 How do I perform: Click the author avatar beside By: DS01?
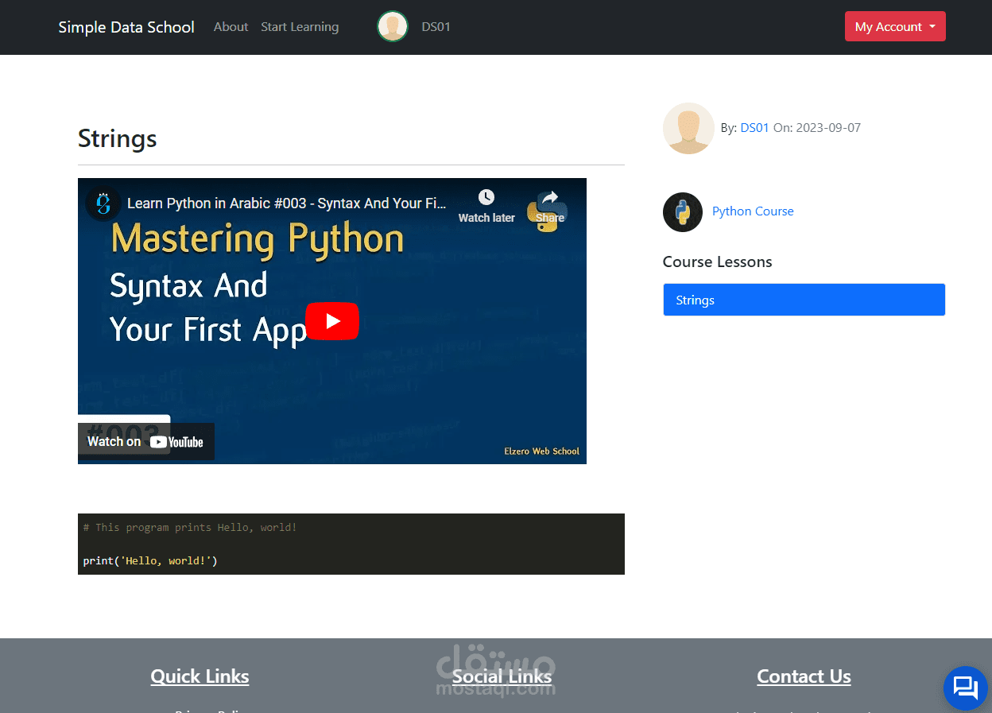click(x=688, y=128)
